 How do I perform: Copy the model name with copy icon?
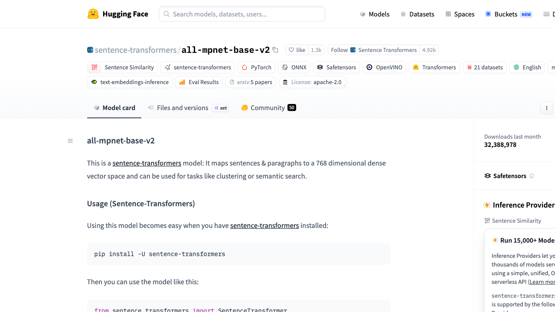(x=275, y=50)
